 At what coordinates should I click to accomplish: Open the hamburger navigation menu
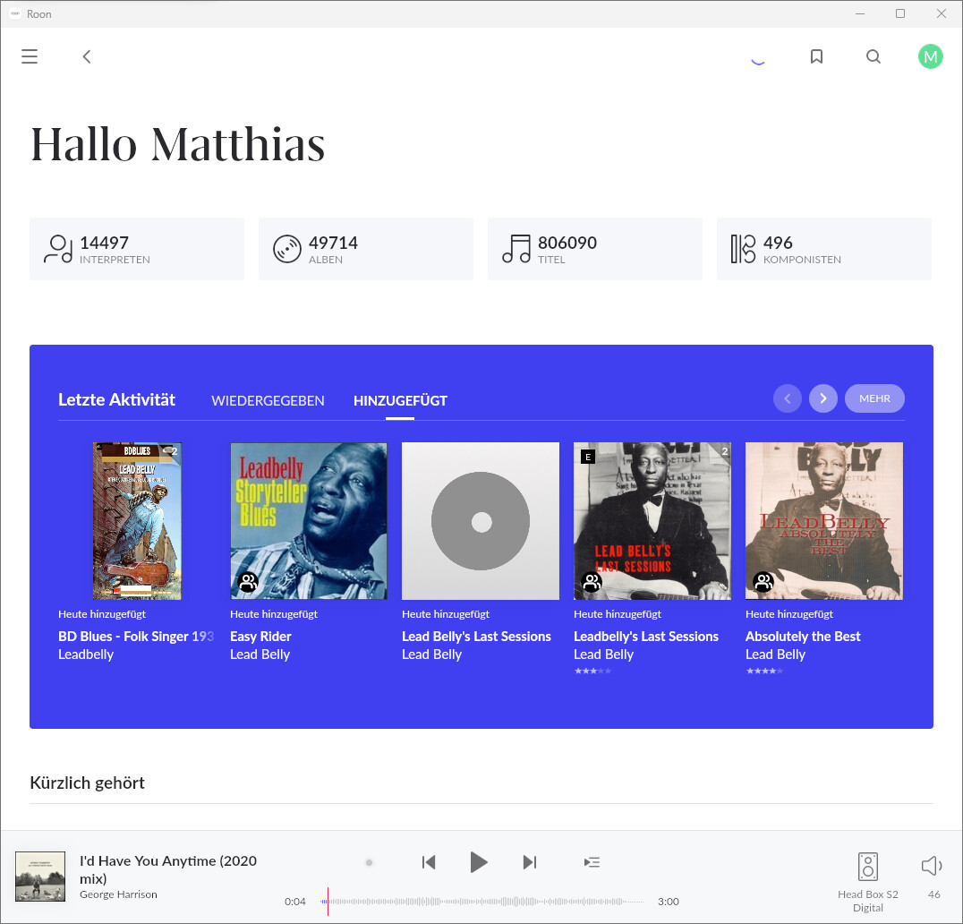click(x=30, y=56)
